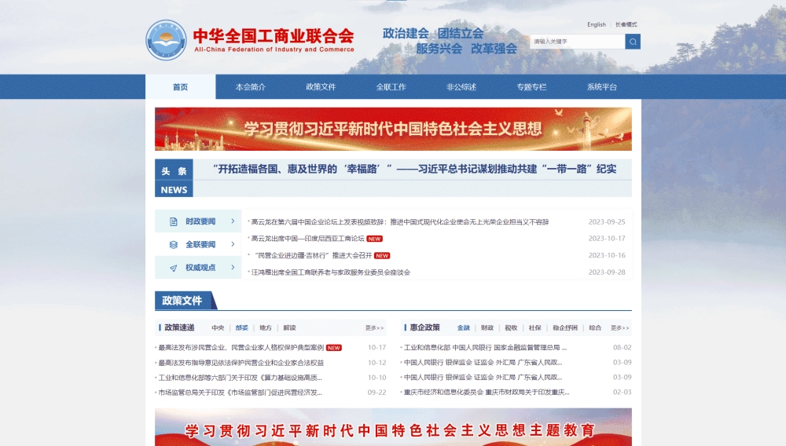Open 工业和信息化部 中国人民银行 08-02 item

(485, 347)
